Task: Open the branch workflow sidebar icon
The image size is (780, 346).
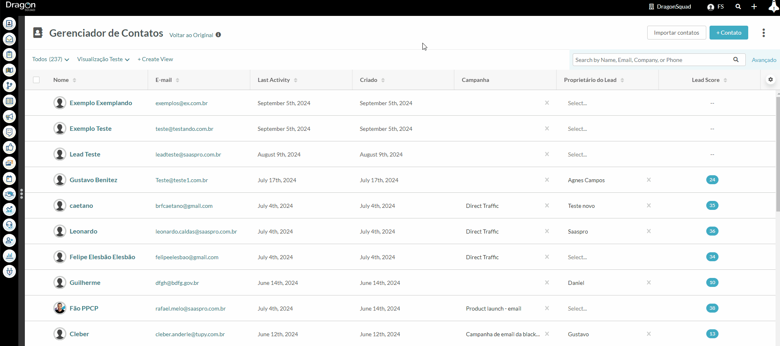Action: click(x=9, y=86)
